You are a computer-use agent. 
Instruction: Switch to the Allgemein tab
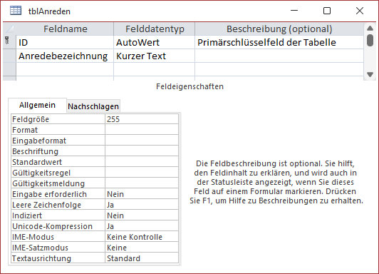tap(37, 105)
